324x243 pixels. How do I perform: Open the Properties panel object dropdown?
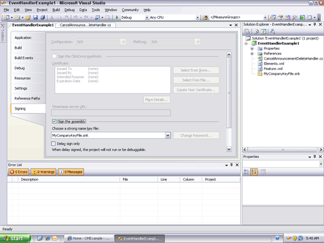pos(321,164)
